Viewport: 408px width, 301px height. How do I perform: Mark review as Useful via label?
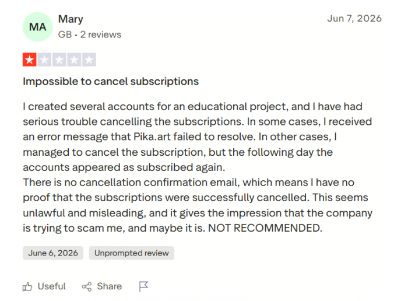(x=51, y=286)
